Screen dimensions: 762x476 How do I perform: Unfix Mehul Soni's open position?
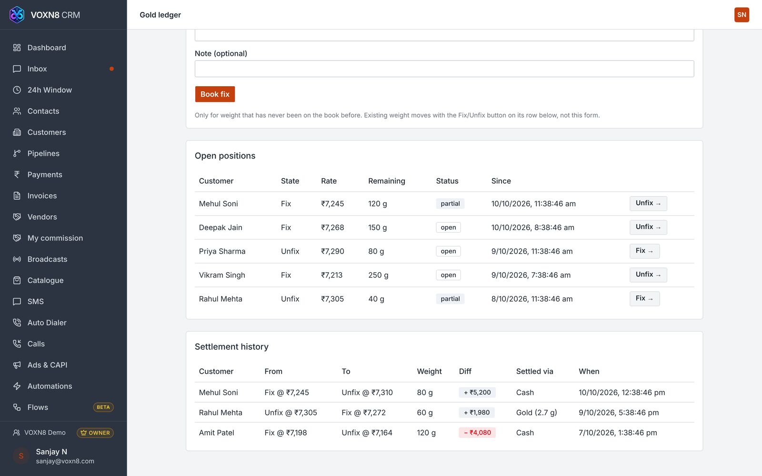(x=648, y=203)
